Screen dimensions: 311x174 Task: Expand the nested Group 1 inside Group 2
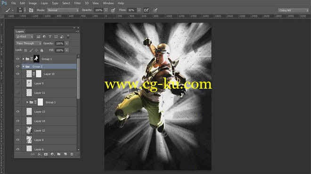click(27, 102)
